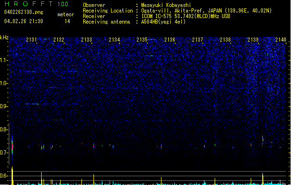The image size is (291, 185).
Task: Click the Receiver field label
Action: click(x=94, y=16)
